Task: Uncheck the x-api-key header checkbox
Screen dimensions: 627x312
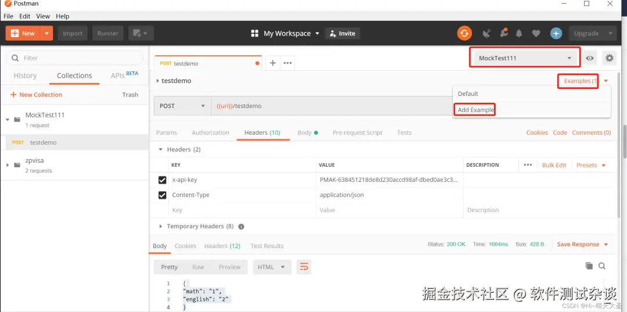Action: [x=163, y=180]
